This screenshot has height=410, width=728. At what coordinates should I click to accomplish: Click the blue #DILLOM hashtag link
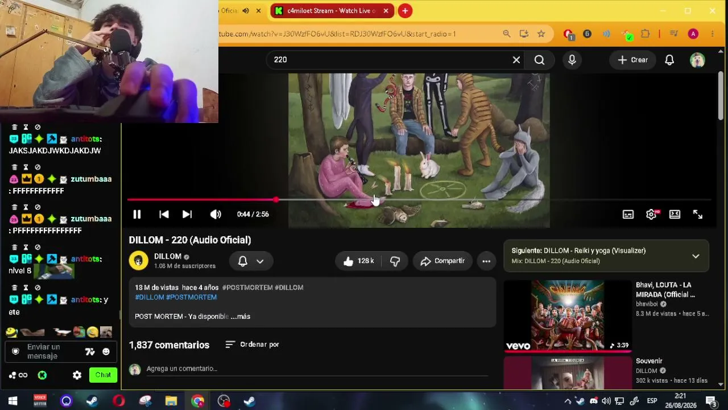click(150, 297)
